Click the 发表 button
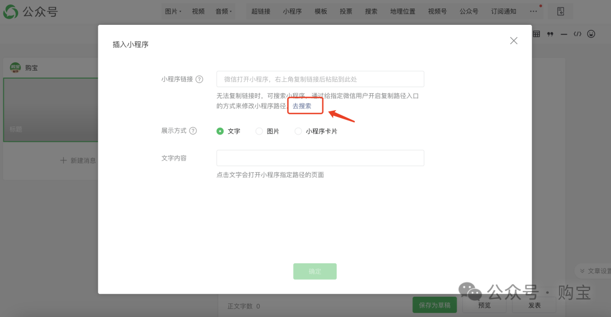The height and width of the screenshot is (317, 611). point(534,305)
